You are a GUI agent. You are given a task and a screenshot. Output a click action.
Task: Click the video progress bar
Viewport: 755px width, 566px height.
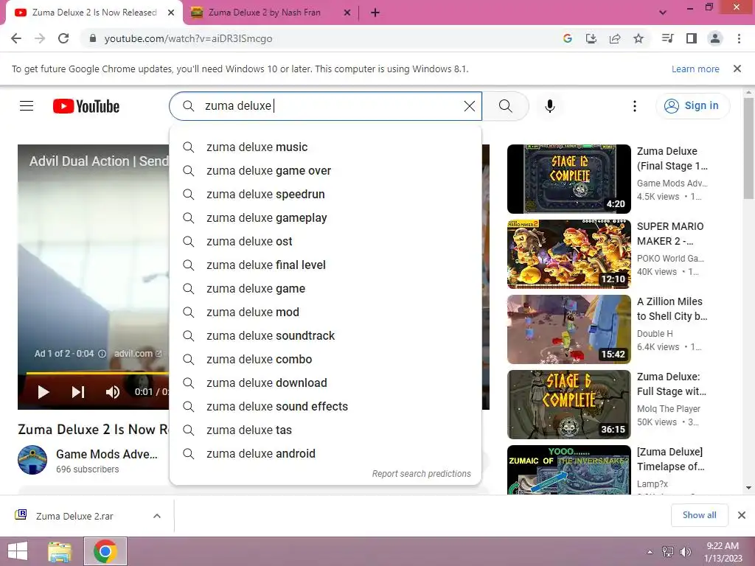pos(97,373)
